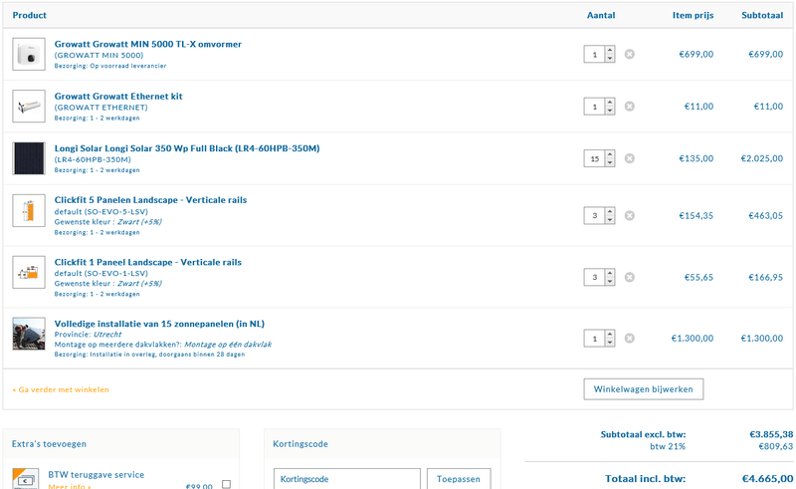Remove Longi Solar 350 Wp panels from cart
This screenshot has width=796, height=489.
coord(630,158)
